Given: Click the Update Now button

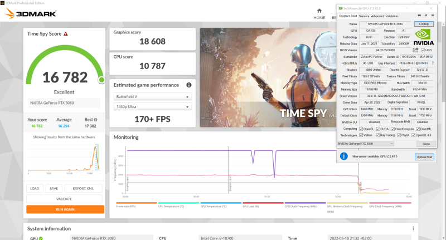Looking at the screenshot, I should coord(424,157).
